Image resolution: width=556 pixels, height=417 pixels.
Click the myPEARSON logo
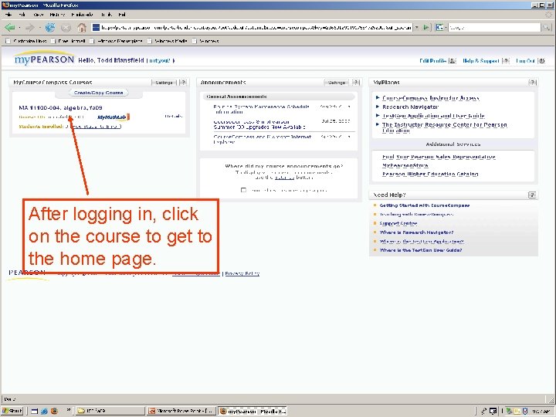click(x=44, y=59)
